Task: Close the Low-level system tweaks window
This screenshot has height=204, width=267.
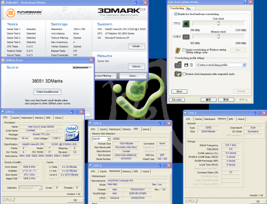Action: tap(250, 2)
